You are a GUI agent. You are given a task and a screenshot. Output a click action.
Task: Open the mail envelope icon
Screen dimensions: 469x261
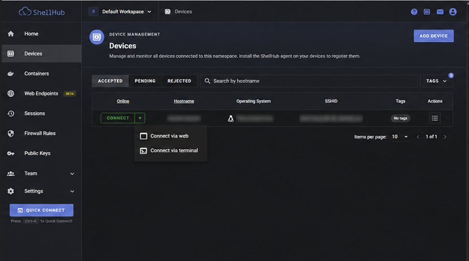440,12
